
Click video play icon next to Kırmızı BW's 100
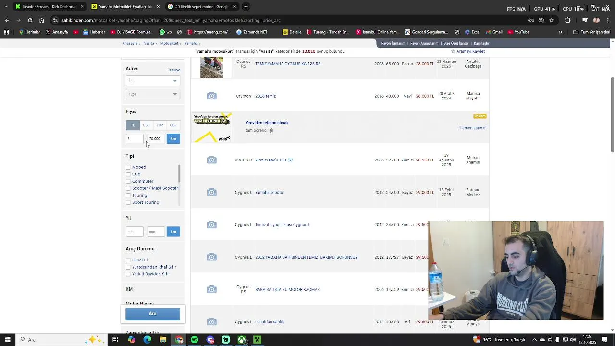[290, 160]
